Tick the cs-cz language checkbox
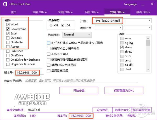This screenshot has height=120, width=157. (x=122, y=60)
